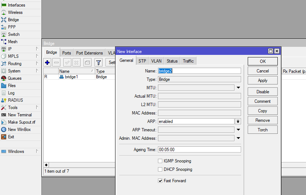Click the scroll left arrow in Bridge list
The image size is (306, 195).
(x=46, y=165)
